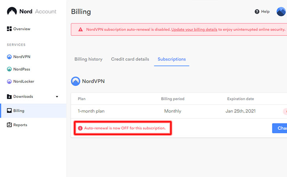Click the NordLocker sidebar service icon
Viewport: 287px width, 177px height.
click(9, 81)
